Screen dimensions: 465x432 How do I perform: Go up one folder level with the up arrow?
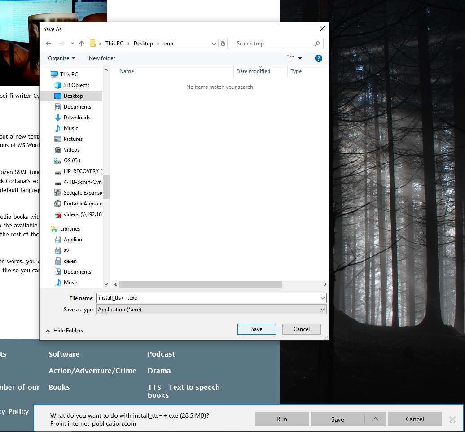click(x=82, y=44)
